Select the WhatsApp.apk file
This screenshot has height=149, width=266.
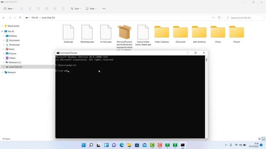pos(87,34)
